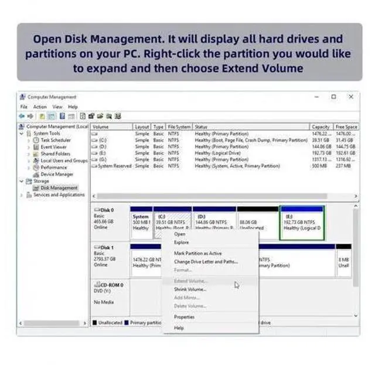This screenshot has height=365, width=375.
Task: Open the File menu
Action: point(24,107)
